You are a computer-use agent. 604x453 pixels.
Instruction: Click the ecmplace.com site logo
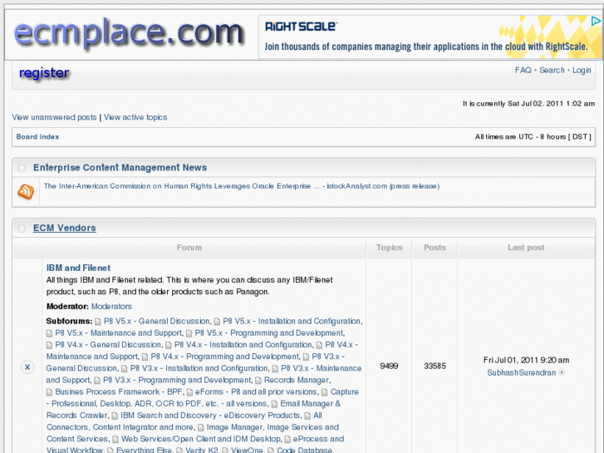(x=129, y=34)
